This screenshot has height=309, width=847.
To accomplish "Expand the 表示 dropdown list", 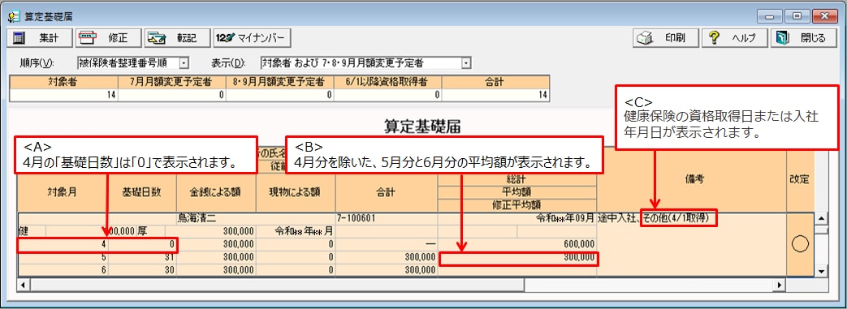I will (x=465, y=63).
